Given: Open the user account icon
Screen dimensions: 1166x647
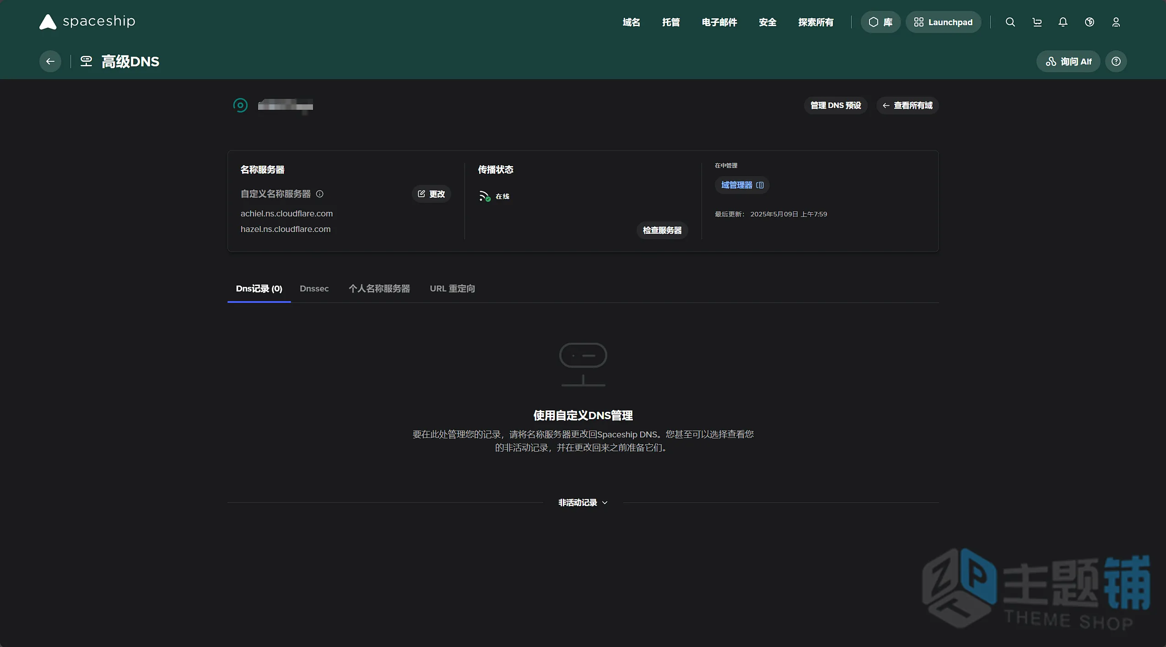Looking at the screenshot, I should tap(1116, 22).
